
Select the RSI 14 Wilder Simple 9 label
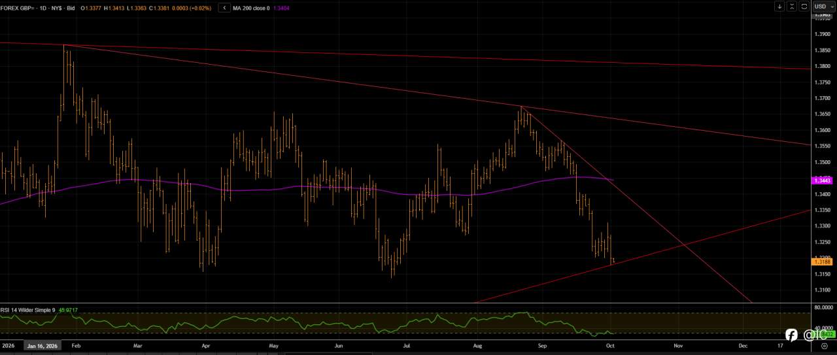(x=27, y=310)
